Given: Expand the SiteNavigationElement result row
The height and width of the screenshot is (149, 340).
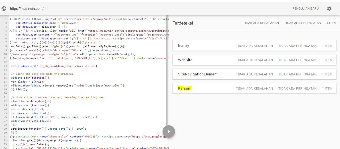Looking at the screenshot, I should [x=254, y=74].
